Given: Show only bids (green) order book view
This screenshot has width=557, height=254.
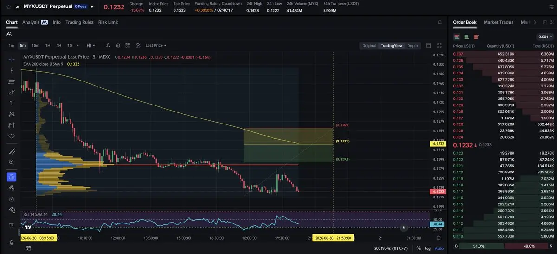Looking at the screenshot, I should point(466,37).
